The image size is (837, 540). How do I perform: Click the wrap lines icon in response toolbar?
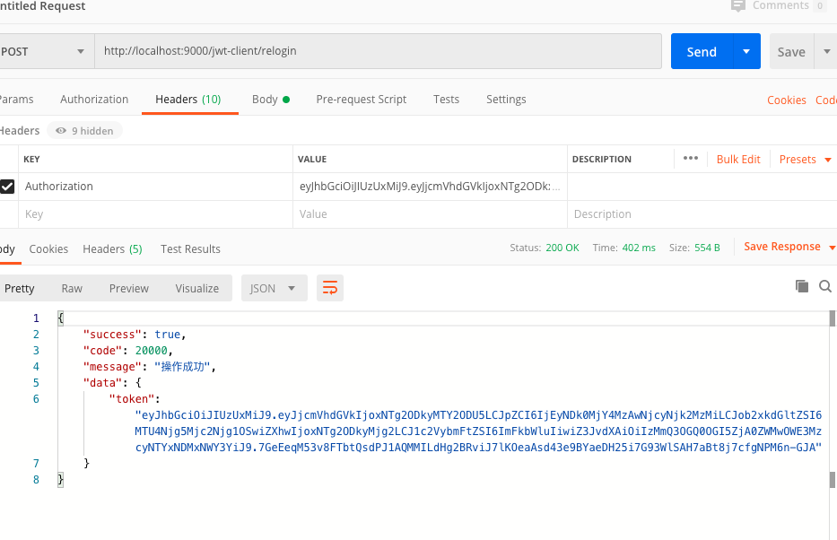click(x=330, y=288)
